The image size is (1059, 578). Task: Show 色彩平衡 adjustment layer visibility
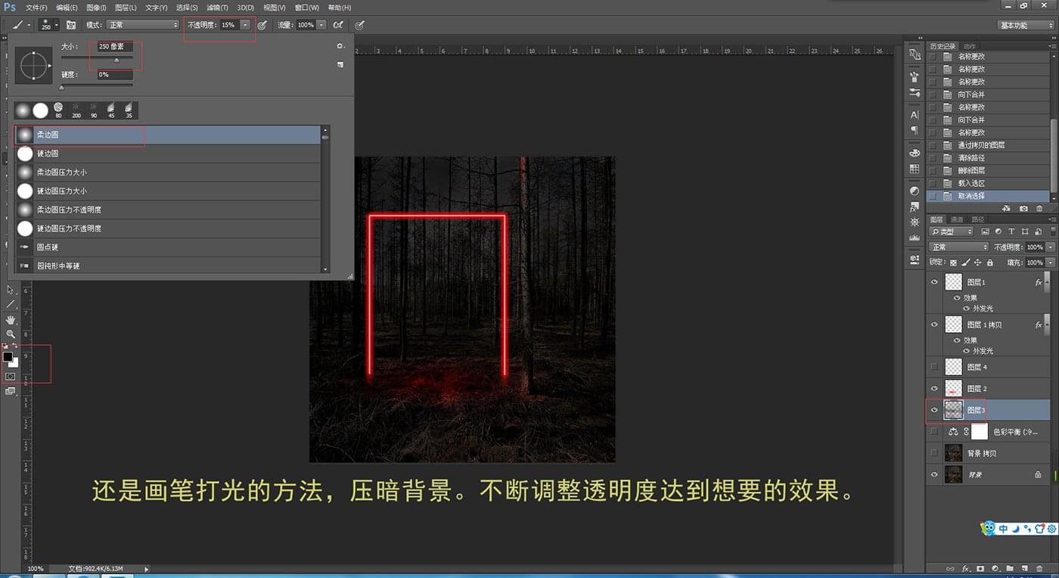click(x=935, y=431)
